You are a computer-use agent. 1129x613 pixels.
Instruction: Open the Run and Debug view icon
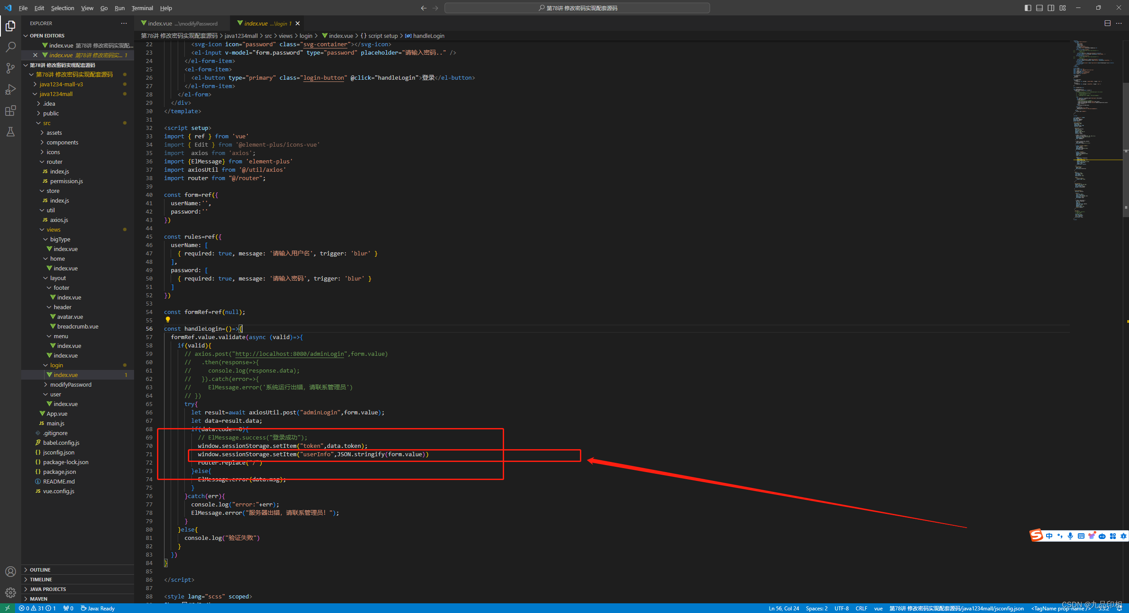pyautogui.click(x=11, y=89)
